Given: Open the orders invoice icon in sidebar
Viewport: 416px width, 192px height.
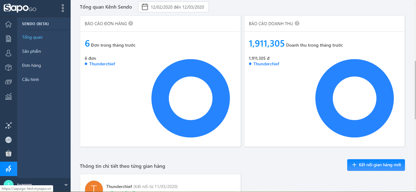Looking at the screenshot, I should click(9, 39).
